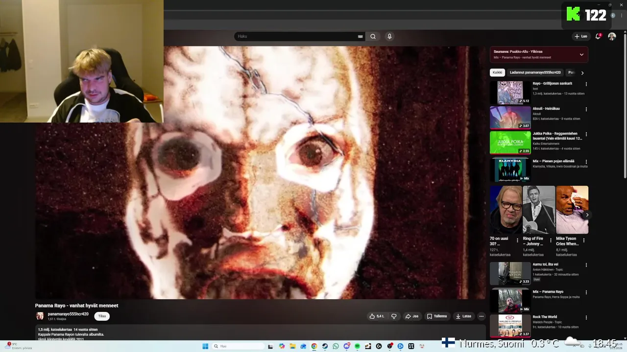Open the Klamydia mix thumbnail
627x352 pixels.
point(510,170)
